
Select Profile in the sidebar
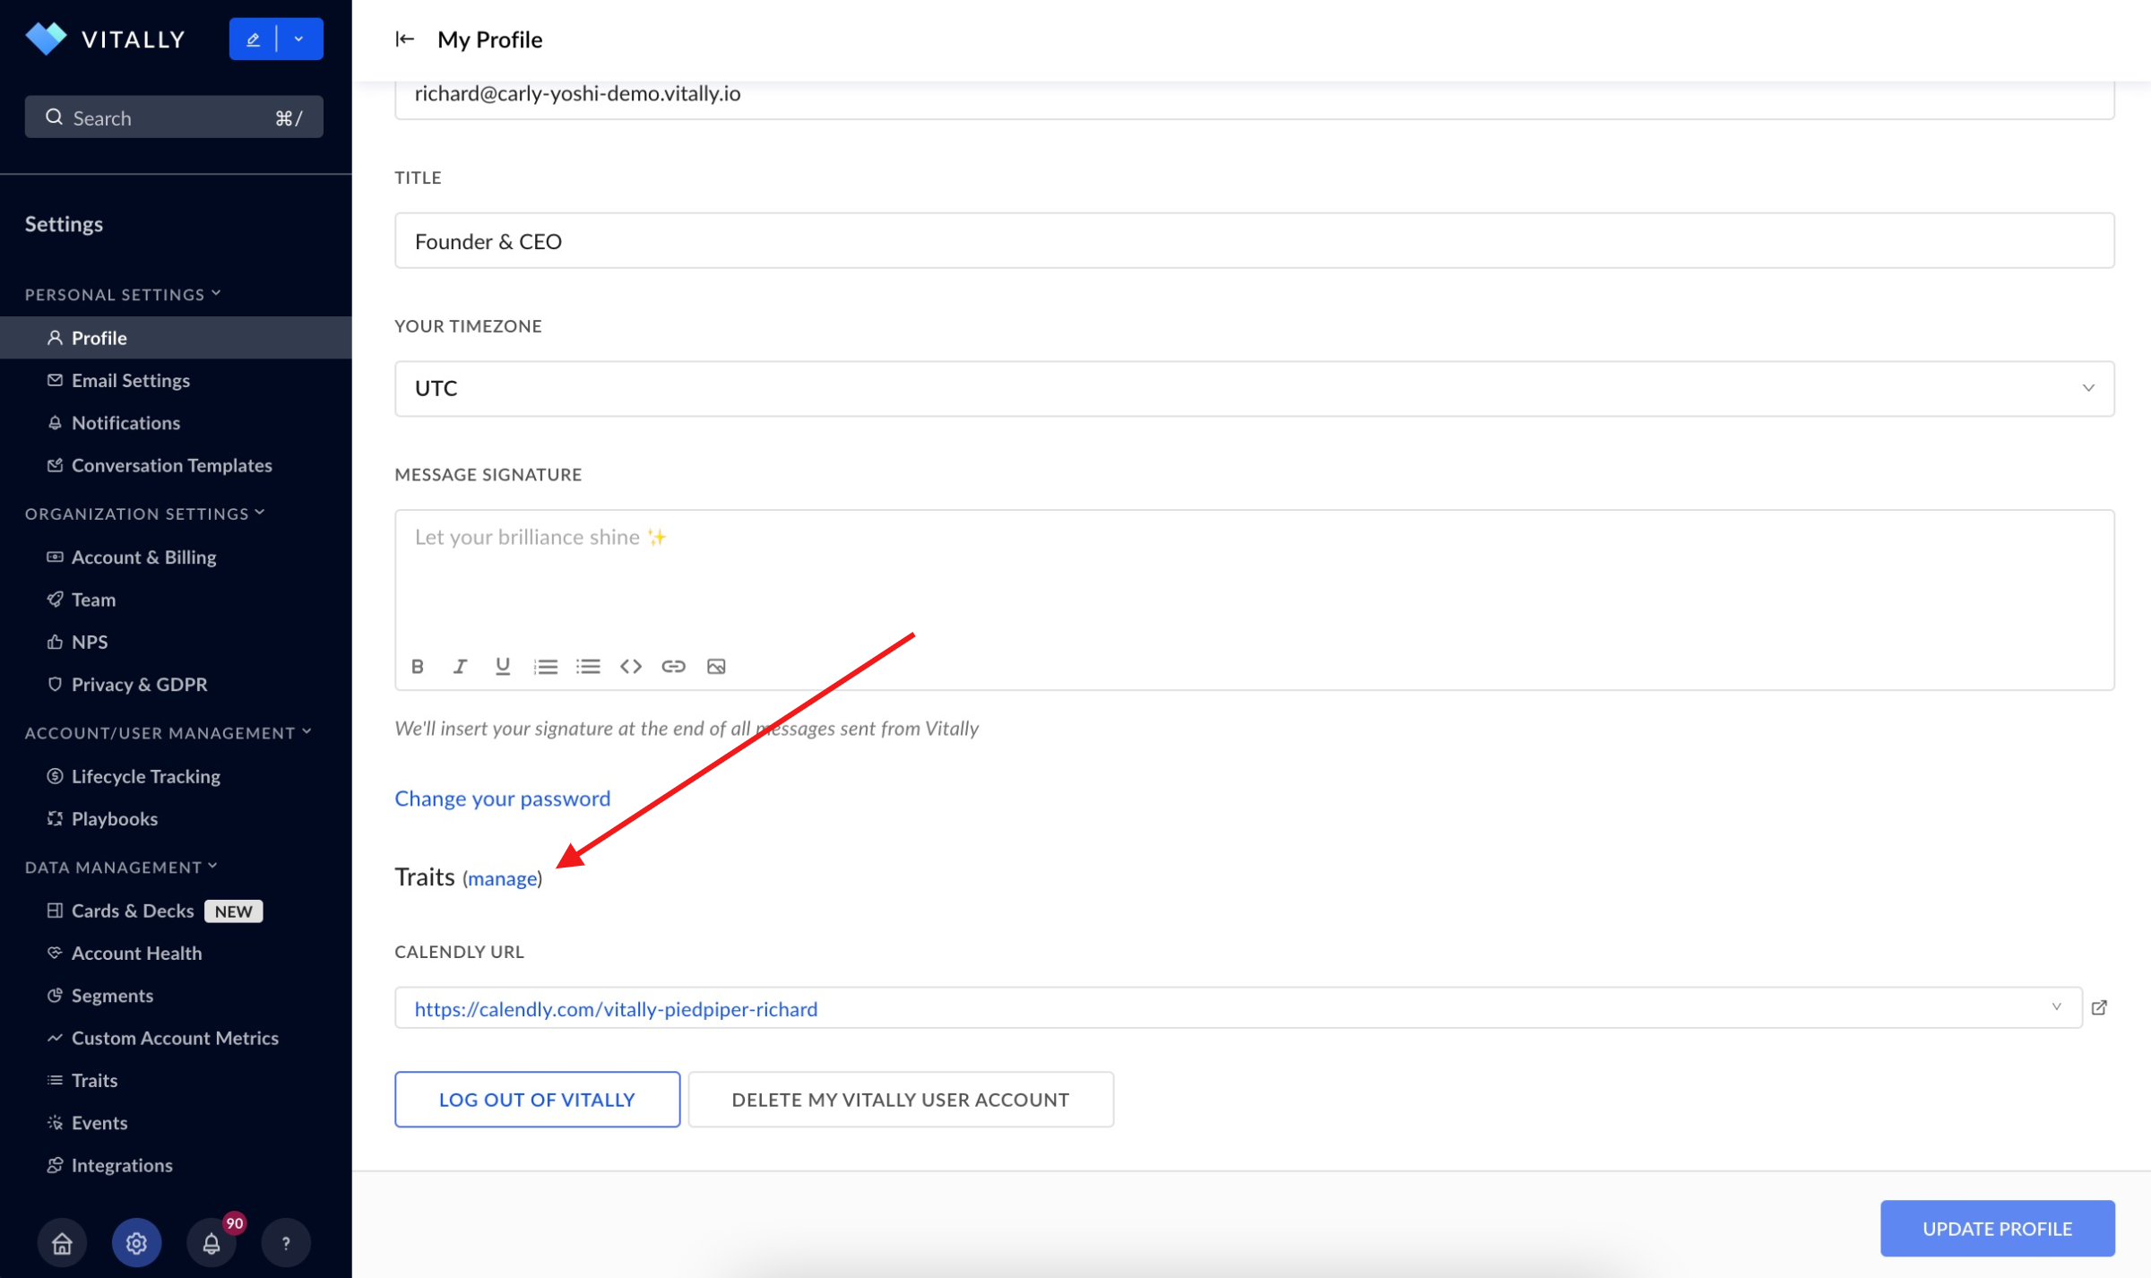[x=176, y=338]
